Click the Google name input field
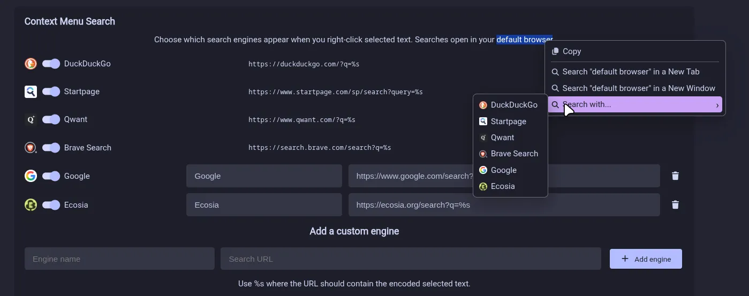Image resolution: width=749 pixels, height=296 pixels. 264,176
